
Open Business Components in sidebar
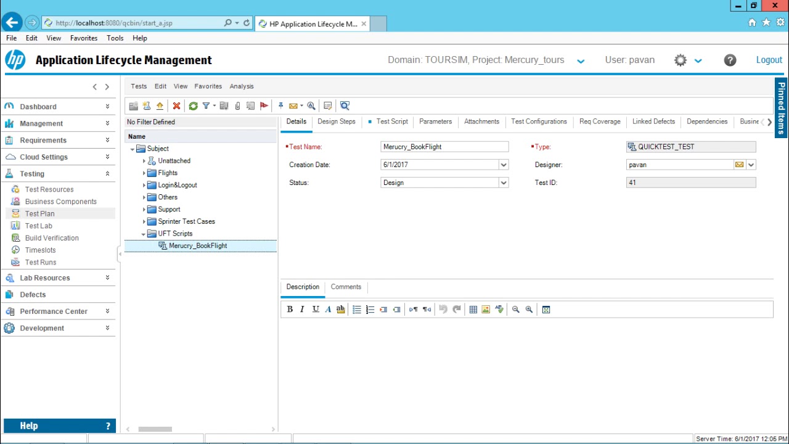coord(61,202)
